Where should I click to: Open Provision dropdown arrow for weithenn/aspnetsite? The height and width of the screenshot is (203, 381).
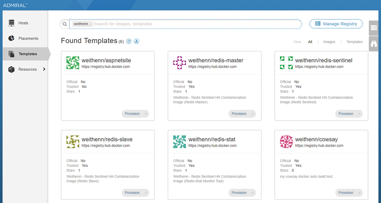tap(146, 114)
